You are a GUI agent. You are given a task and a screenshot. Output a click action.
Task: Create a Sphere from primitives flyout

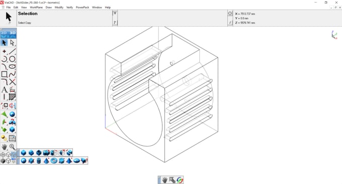24,161
